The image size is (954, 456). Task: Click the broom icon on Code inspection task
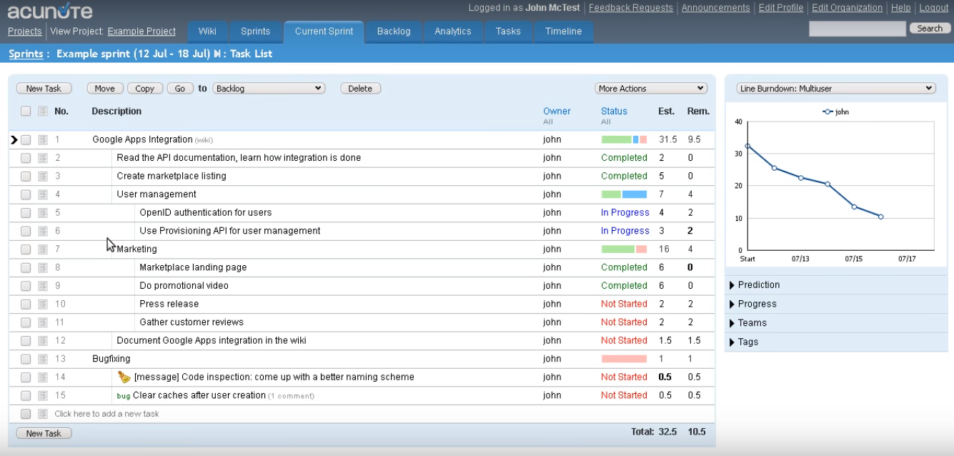[124, 377]
